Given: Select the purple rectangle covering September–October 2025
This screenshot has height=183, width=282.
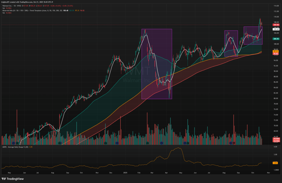Looking at the screenshot, I should (x=253, y=35).
